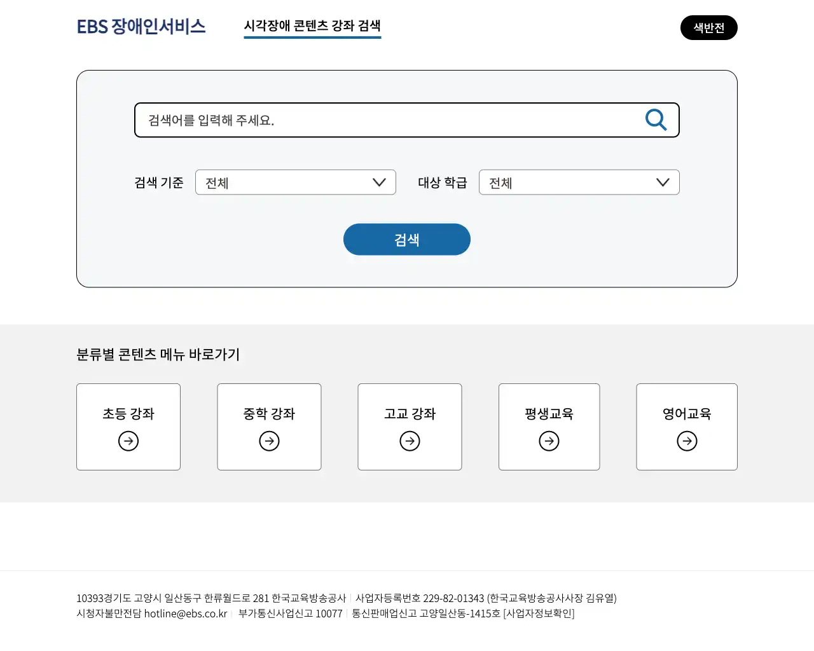Expand the 전체 selection under 검색 기준

(x=296, y=182)
